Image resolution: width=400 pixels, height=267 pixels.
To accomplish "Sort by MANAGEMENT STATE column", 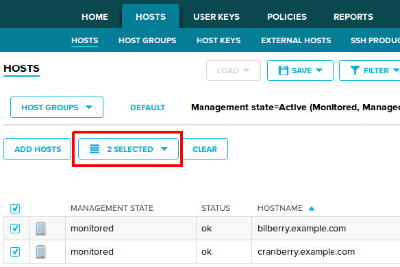I will click(112, 208).
